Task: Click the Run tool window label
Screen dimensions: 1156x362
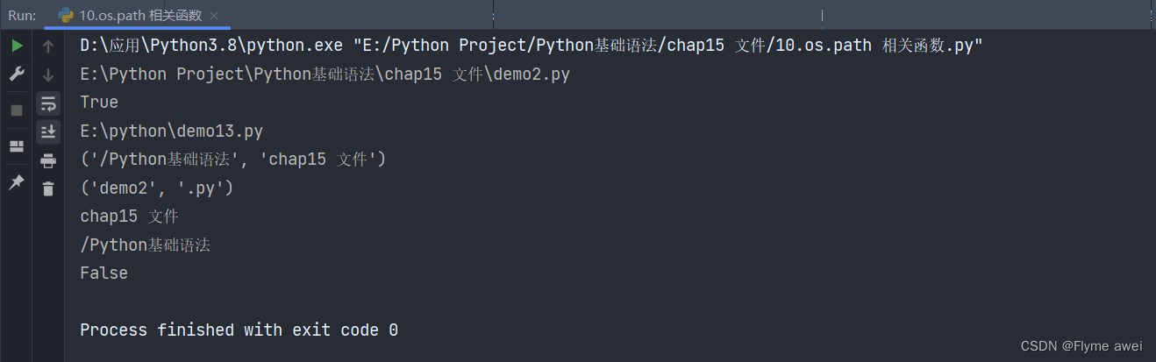Action: click(x=22, y=15)
